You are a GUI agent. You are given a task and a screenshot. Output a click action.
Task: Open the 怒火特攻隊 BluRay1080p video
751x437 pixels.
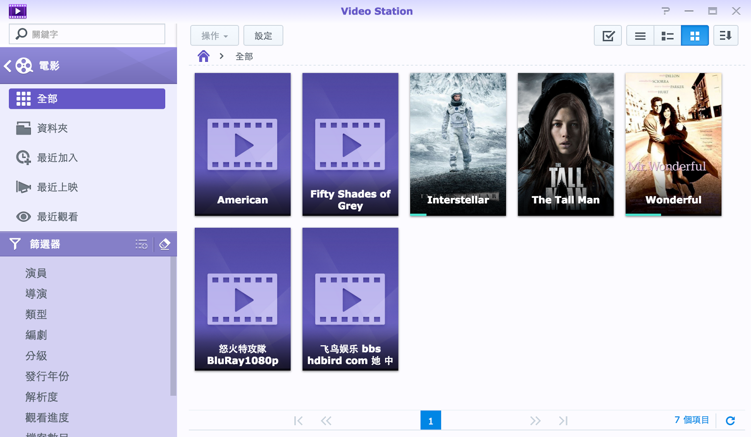243,299
